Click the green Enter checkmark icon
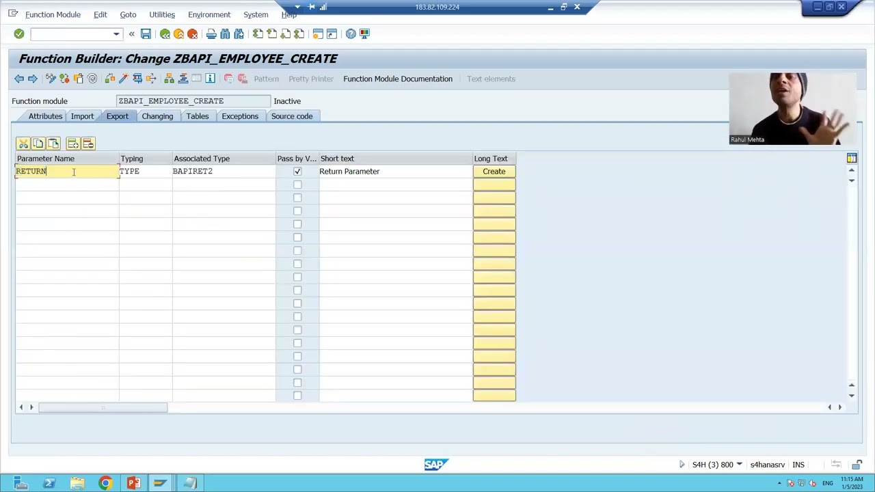The height and width of the screenshot is (492, 875). click(19, 33)
